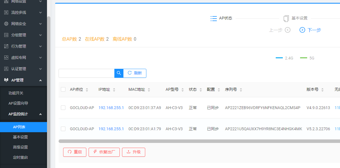Image resolution: width=340 pixels, height=168 pixels.
Task: Select the second GOCLOUD-AP row checkbox
Action: click(63, 129)
